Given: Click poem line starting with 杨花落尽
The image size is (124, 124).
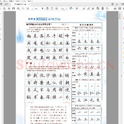Looking at the screenshot, I should [48, 36].
